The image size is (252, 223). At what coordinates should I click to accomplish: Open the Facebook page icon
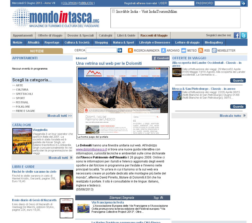[x=236, y=35]
